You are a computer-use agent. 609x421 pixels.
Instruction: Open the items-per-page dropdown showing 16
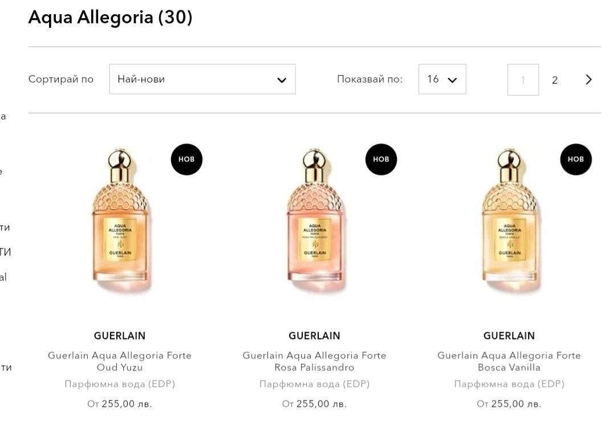442,79
